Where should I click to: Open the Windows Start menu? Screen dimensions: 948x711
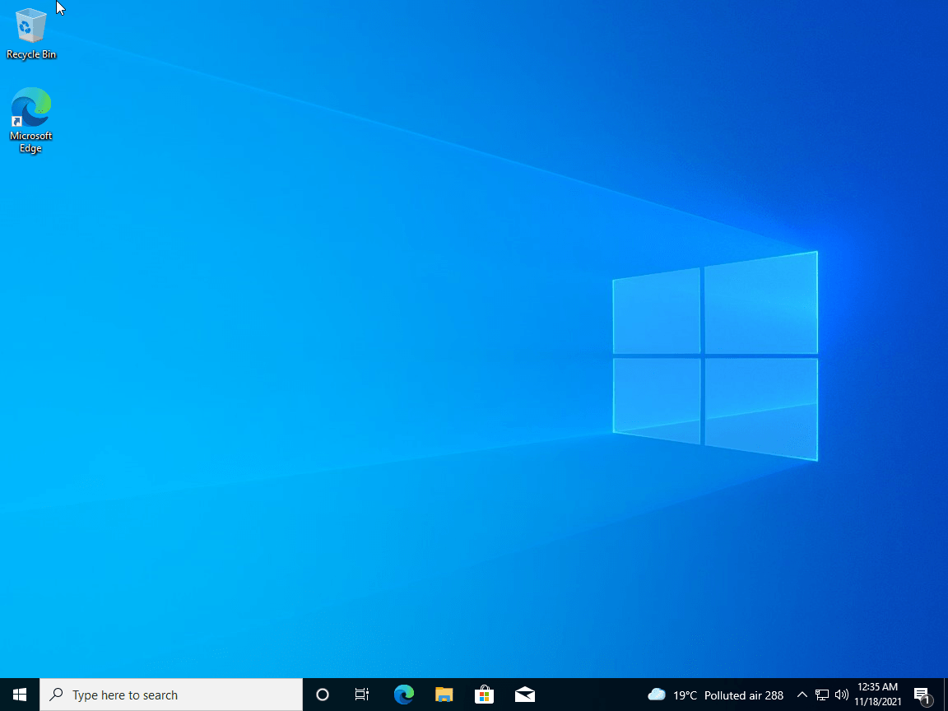tap(20, 695)
